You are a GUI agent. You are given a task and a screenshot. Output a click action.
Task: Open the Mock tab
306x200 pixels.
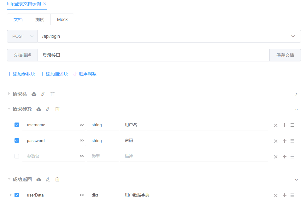(62, 20)
